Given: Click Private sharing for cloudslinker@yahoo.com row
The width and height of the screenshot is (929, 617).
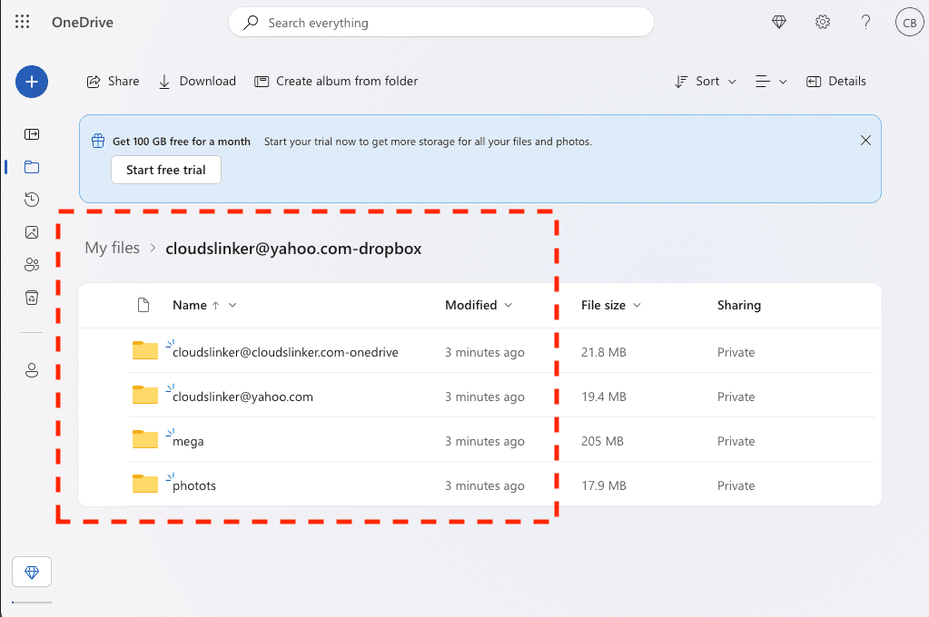Looking at the screenshot, I should click(736, 397).
